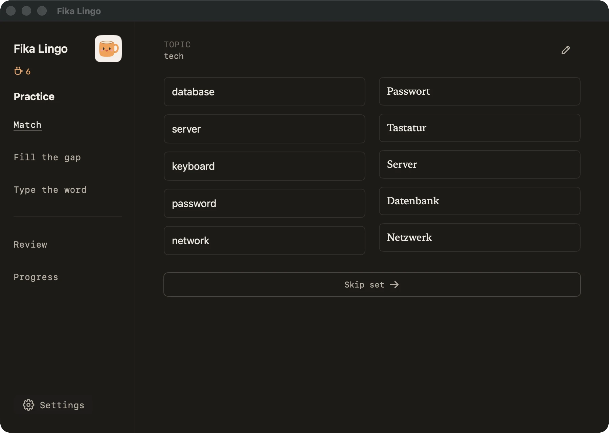Screen dimensions: 609x433
Task: Select the German word Passwort
Action: 480,91
